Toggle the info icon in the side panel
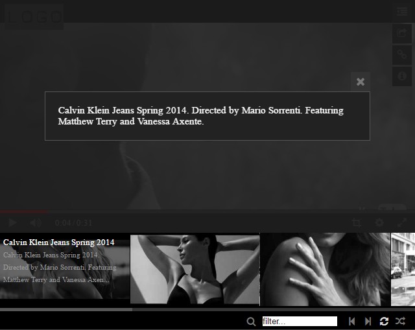The height and width of the screenshot is (330, 415). [402, 77]
